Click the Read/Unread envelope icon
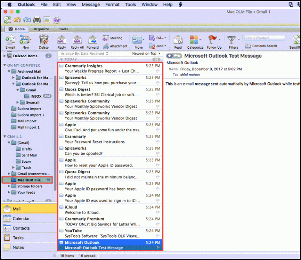This screenshot has height=260, width=301. [x=178, y=42]
